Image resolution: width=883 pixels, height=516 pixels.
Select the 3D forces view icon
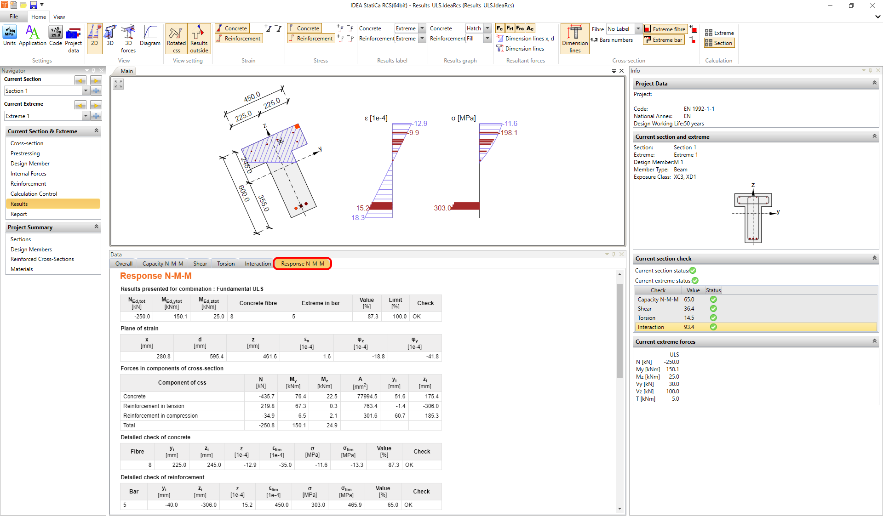[x=128, y=39]
